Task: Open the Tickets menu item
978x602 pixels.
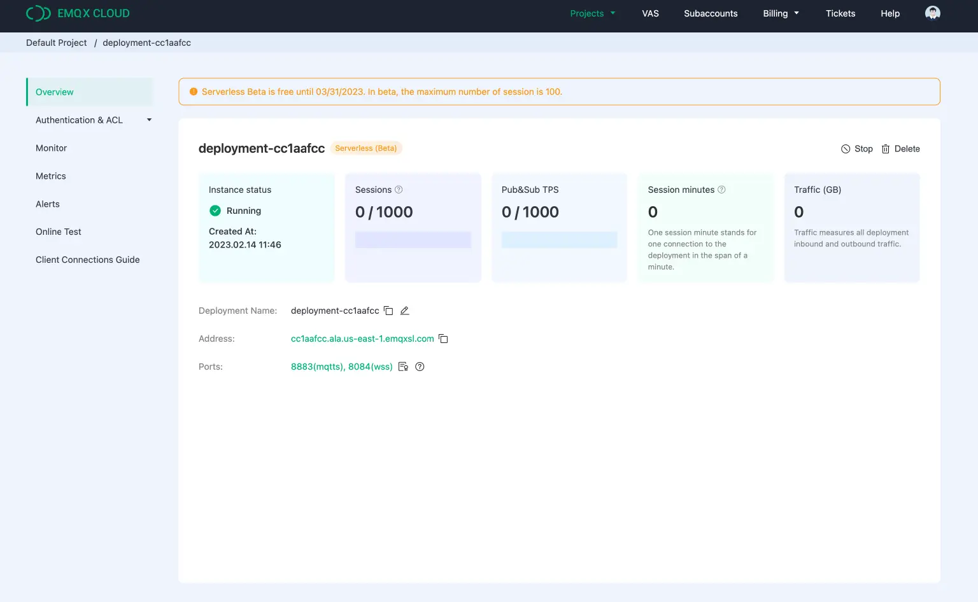Action: (840, 13)
